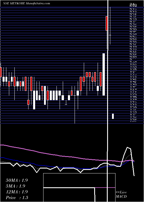Click the <<Live MACD label

[121, 194]
